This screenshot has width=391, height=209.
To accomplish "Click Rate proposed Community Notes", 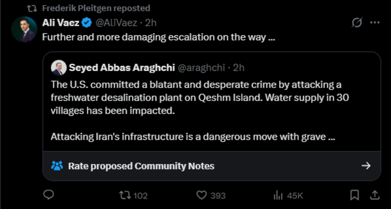I will coord(141,166).
